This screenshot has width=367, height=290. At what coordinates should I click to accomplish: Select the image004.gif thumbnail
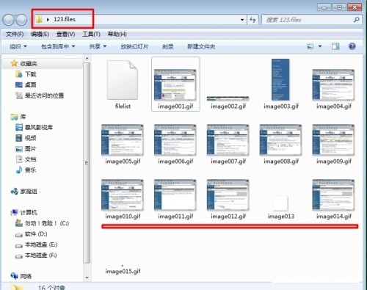(333, 85)
